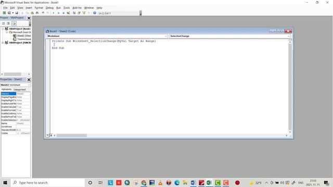Click the Procedure View button at code window bottom
This screenshot has width=333, height=187.
pos(47,135)
